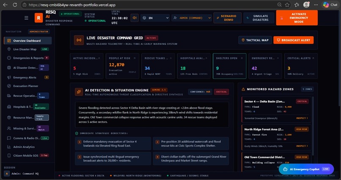Inspect the North Ridge Forest Area zone

302,146
